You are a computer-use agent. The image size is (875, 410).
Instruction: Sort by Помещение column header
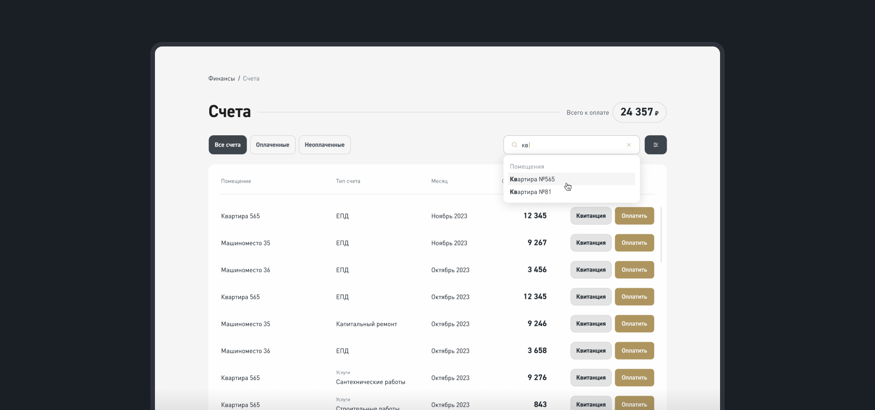(236, 181)
